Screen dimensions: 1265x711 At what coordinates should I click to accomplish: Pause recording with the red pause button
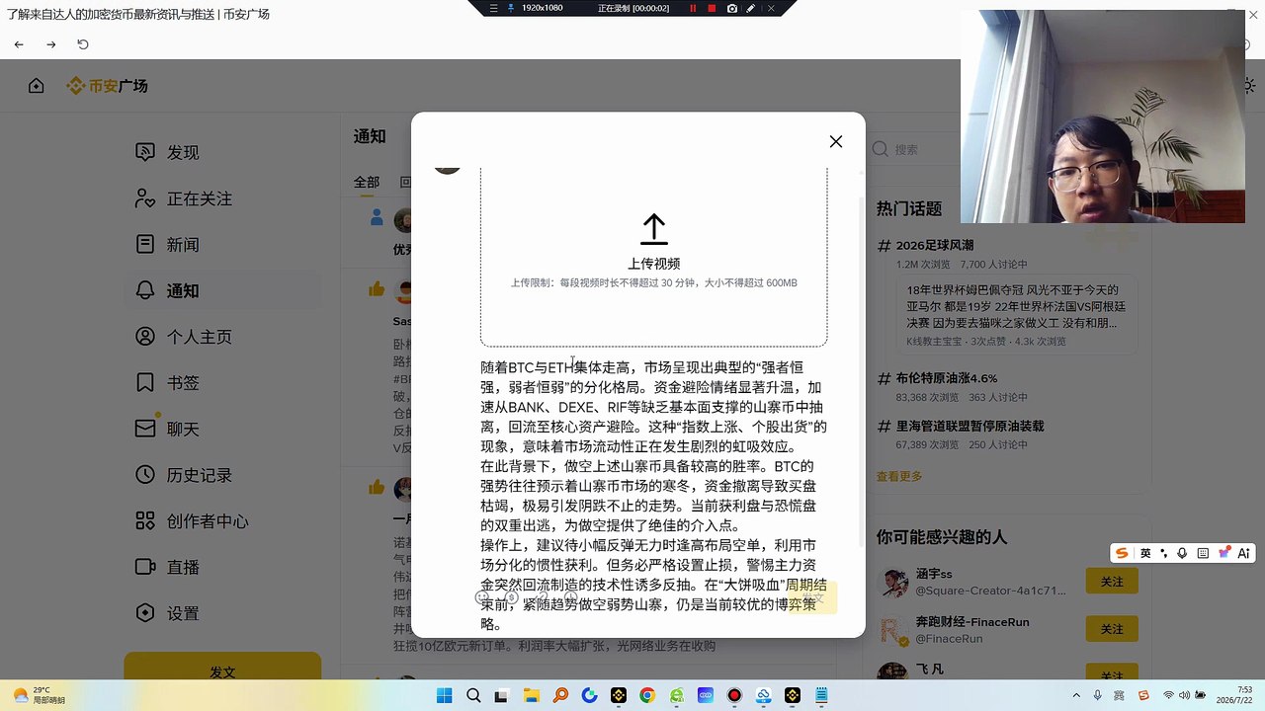693,8
